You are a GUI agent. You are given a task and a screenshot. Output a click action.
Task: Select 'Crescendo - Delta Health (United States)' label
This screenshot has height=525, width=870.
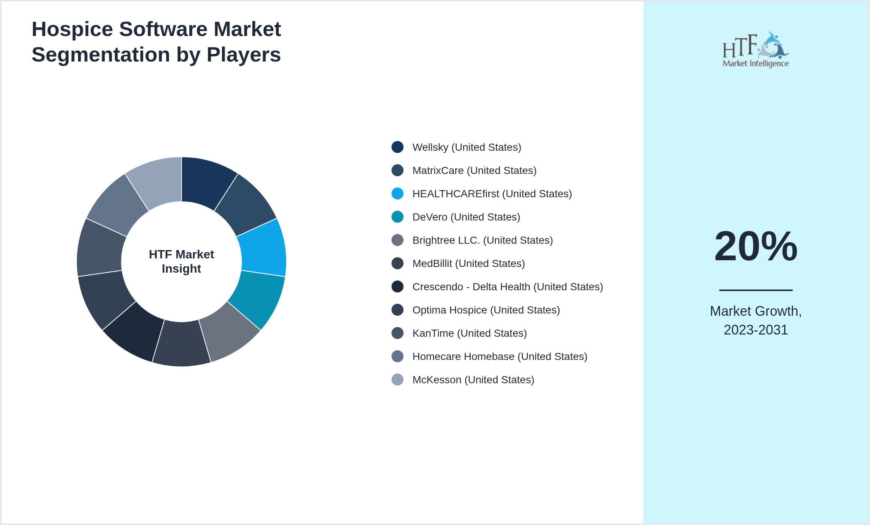508,287
